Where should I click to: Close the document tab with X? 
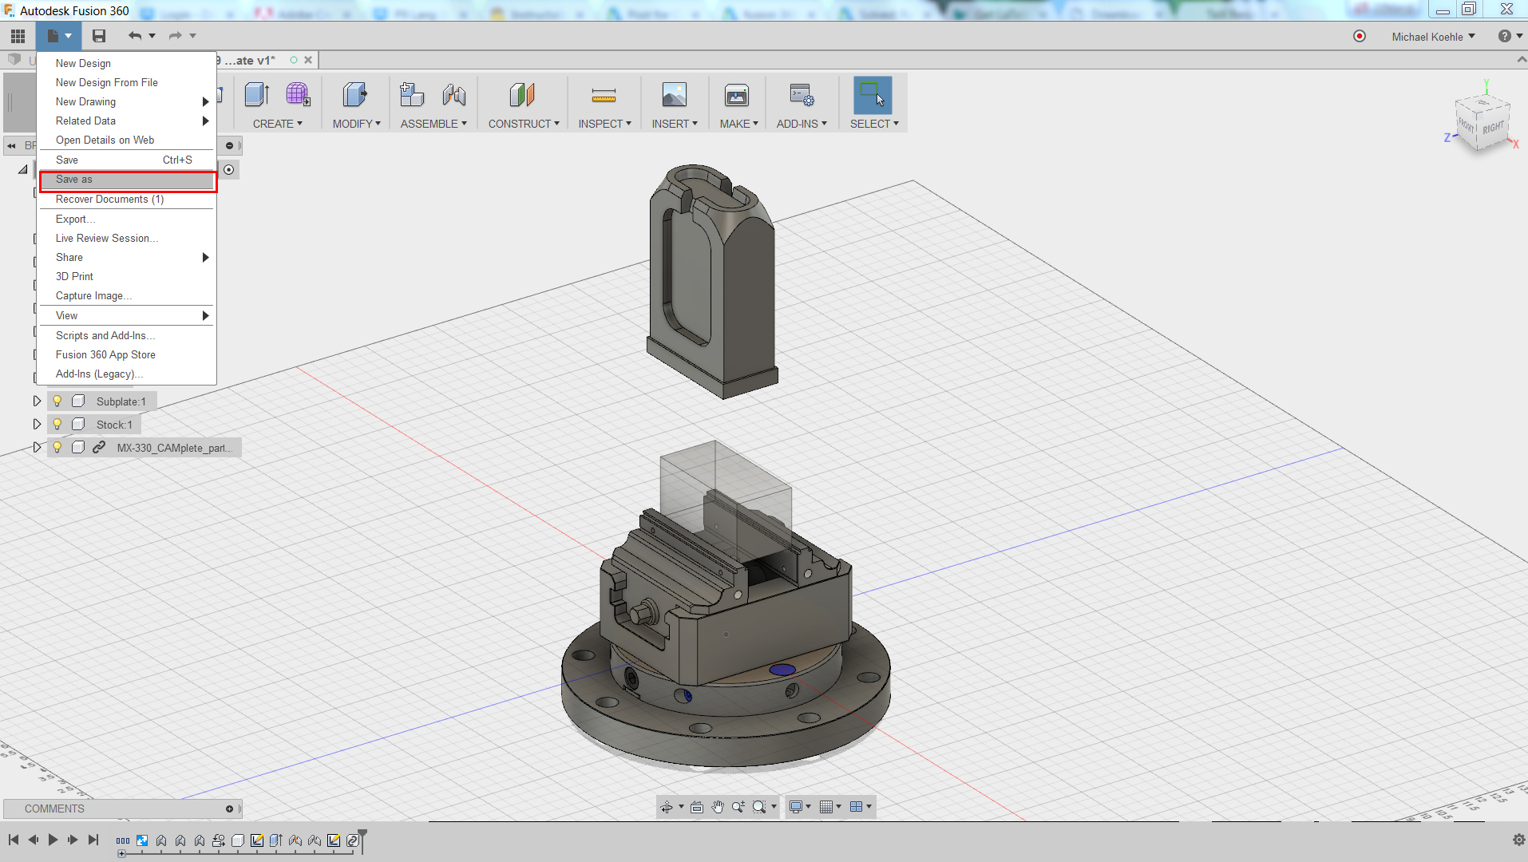308,60
